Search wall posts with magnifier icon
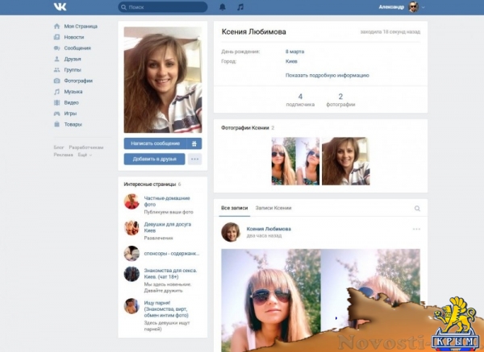 (417, 209)
